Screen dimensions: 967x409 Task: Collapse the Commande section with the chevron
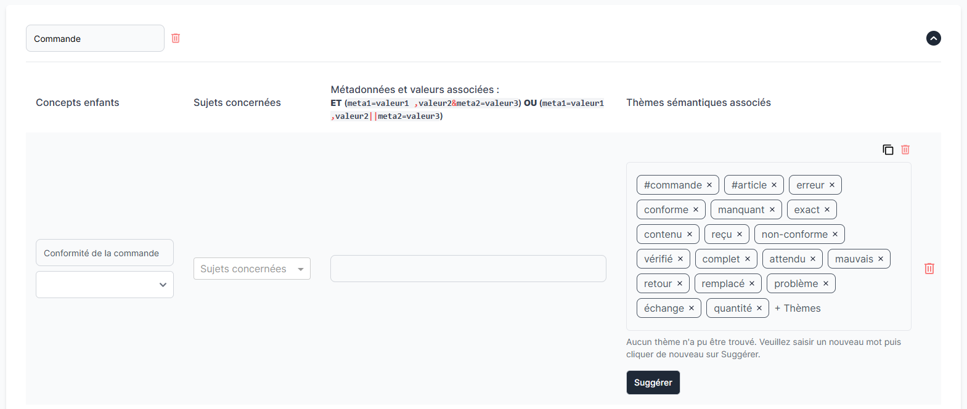coord(933,38)
